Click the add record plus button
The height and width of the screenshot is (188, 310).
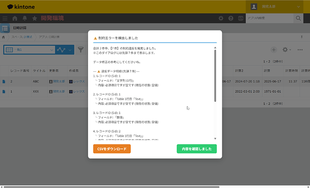274,49
